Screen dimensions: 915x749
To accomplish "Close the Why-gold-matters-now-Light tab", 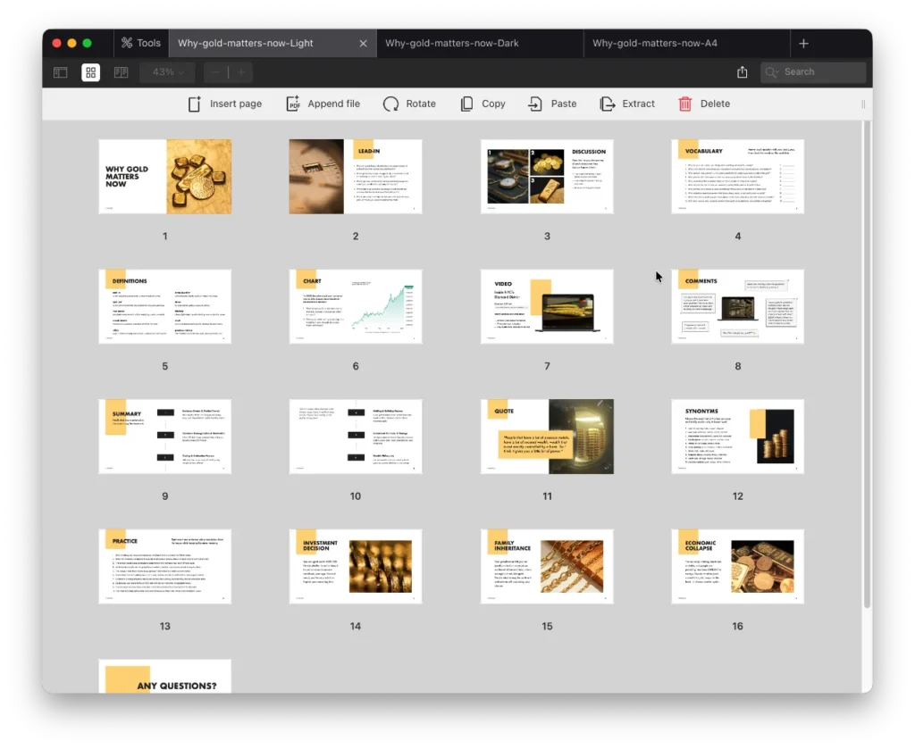I will (363, 42).
